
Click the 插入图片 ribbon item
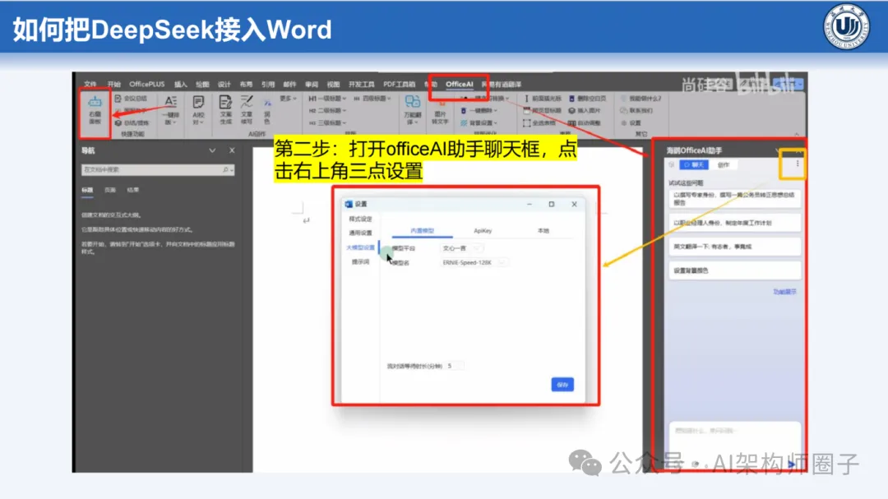[585, 111]
